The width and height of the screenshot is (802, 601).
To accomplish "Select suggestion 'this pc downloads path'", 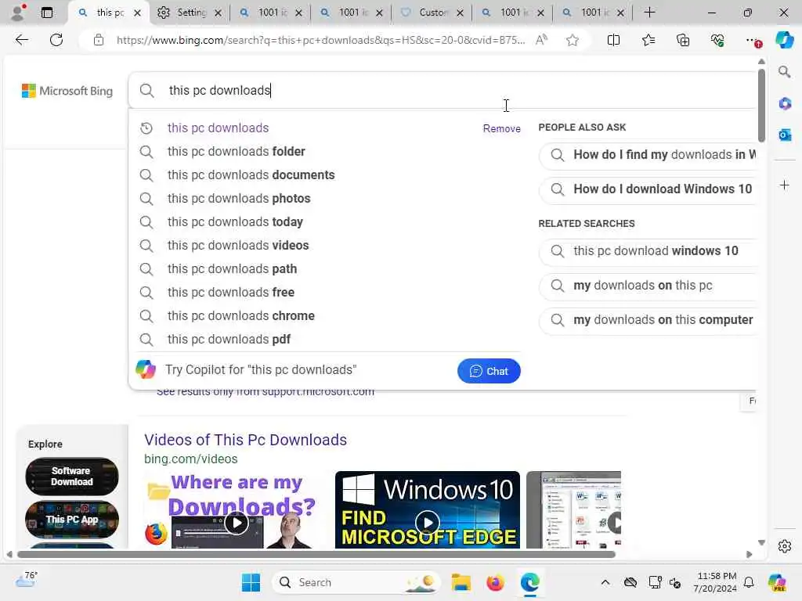I will (232, 269).
